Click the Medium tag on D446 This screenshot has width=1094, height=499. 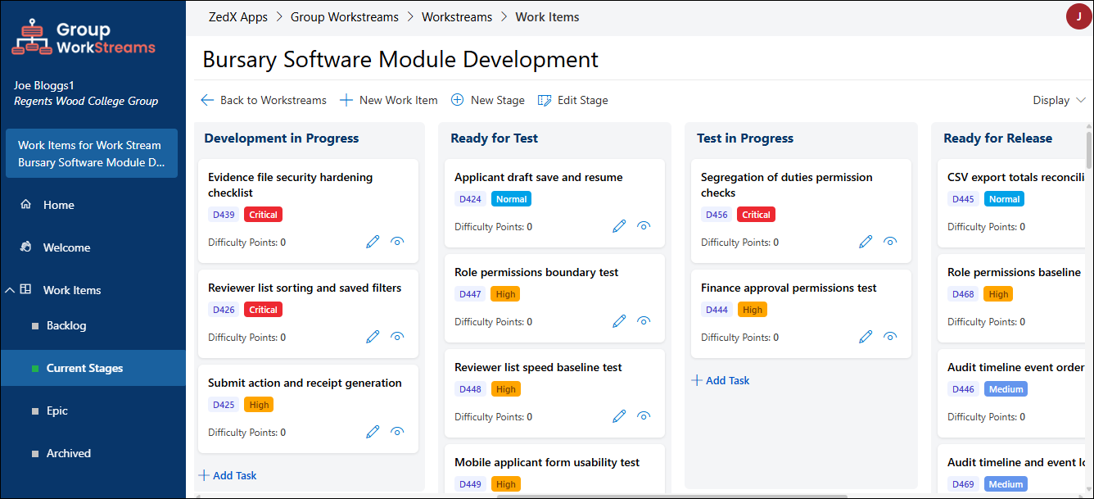pos(1006,389)
